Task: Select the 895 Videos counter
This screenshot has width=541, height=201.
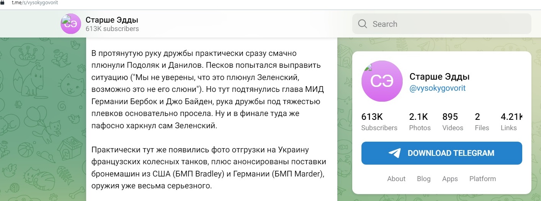Action: click(x=453, y=122)
